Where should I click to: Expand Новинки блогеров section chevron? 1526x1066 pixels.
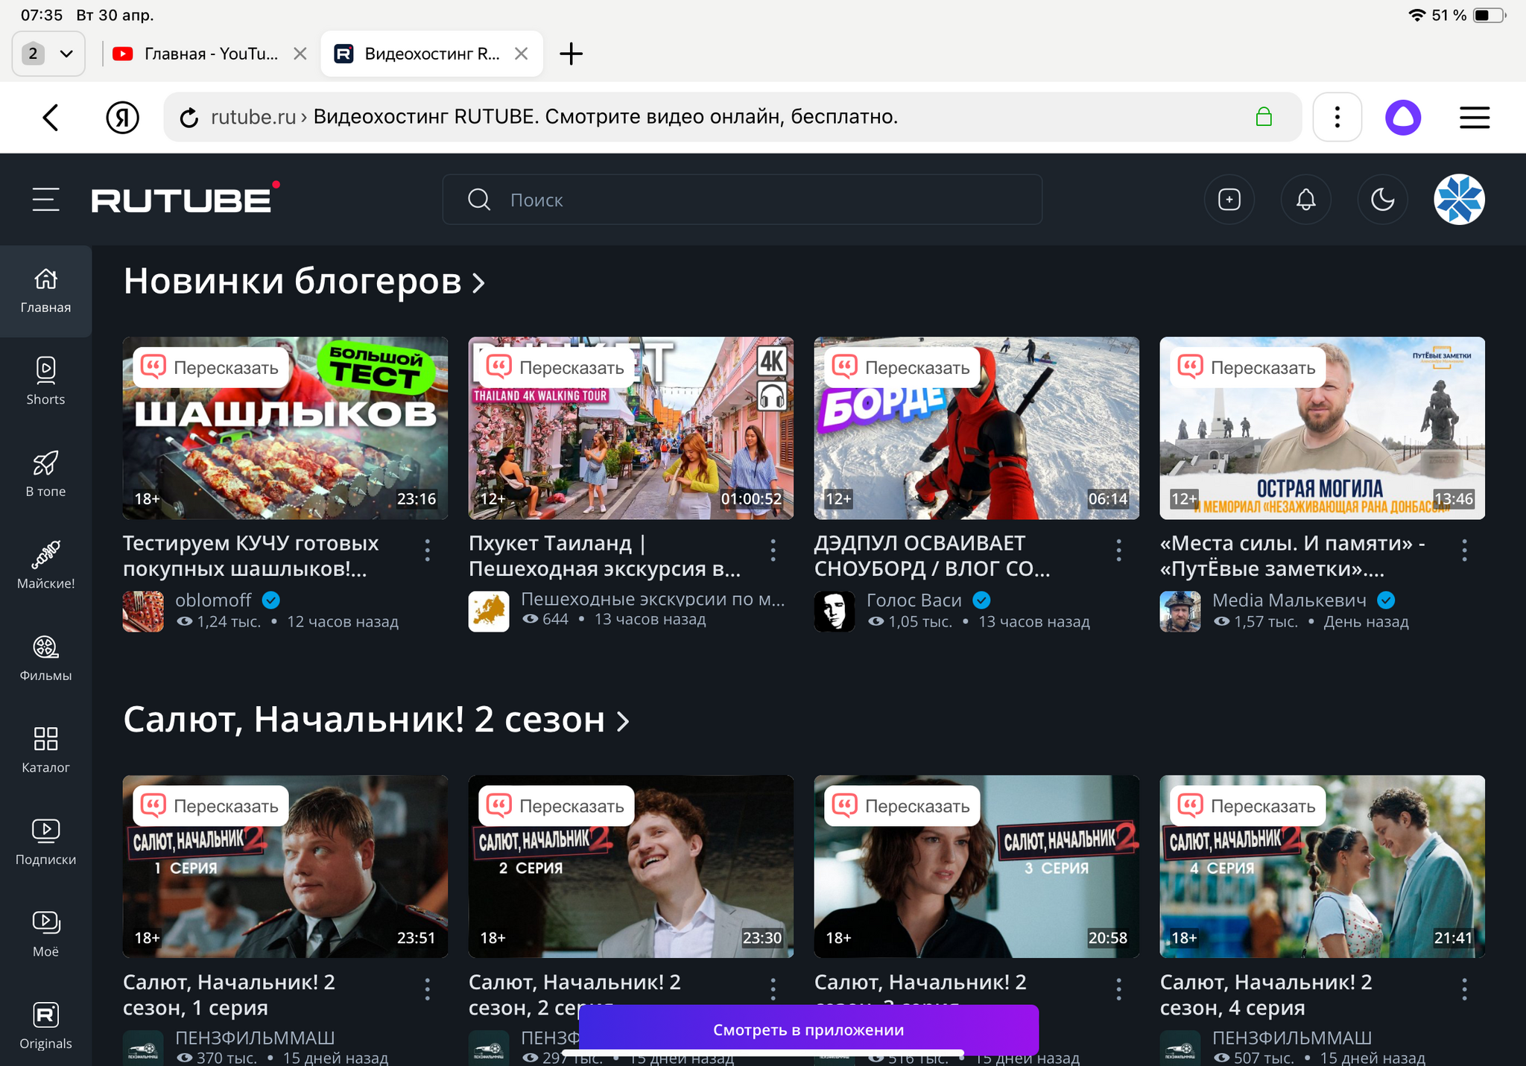pyautogui.click(x=479, y=283)
